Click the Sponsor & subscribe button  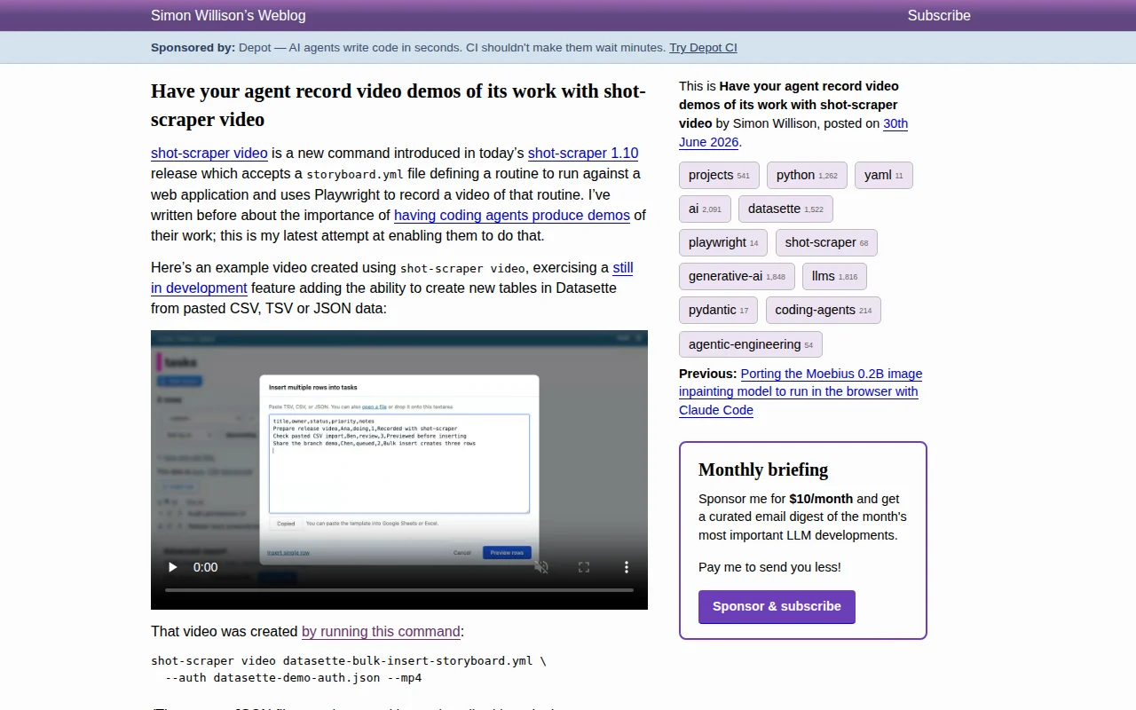click(x=777, y=607)
